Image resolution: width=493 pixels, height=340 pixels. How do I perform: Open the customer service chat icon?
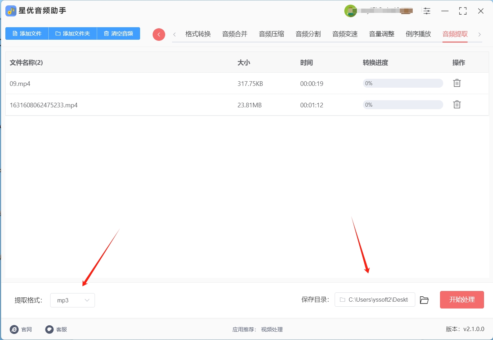tap(49, 329)
